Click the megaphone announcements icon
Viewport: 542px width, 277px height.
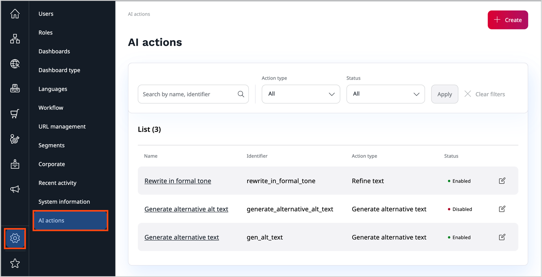[15, 189]
